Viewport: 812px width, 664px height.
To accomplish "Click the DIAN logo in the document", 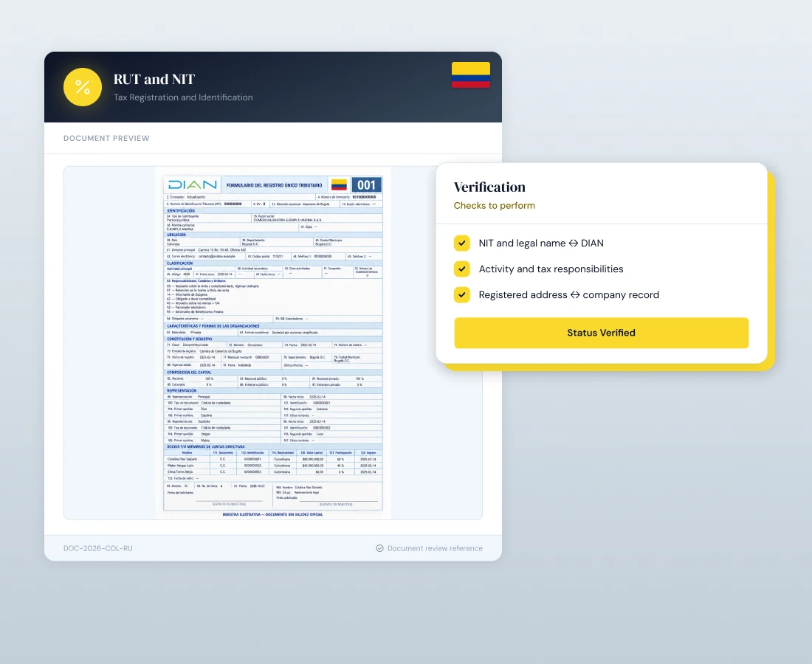I will tap(193, 184).
